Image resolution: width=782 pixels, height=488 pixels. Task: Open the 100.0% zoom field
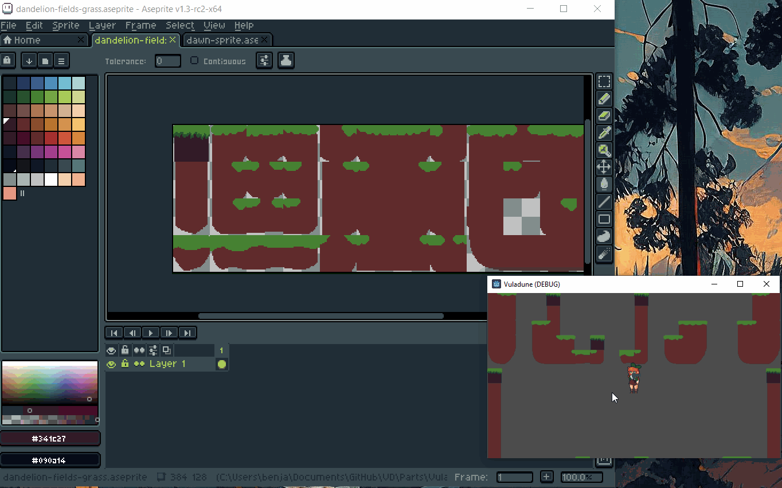581,477
